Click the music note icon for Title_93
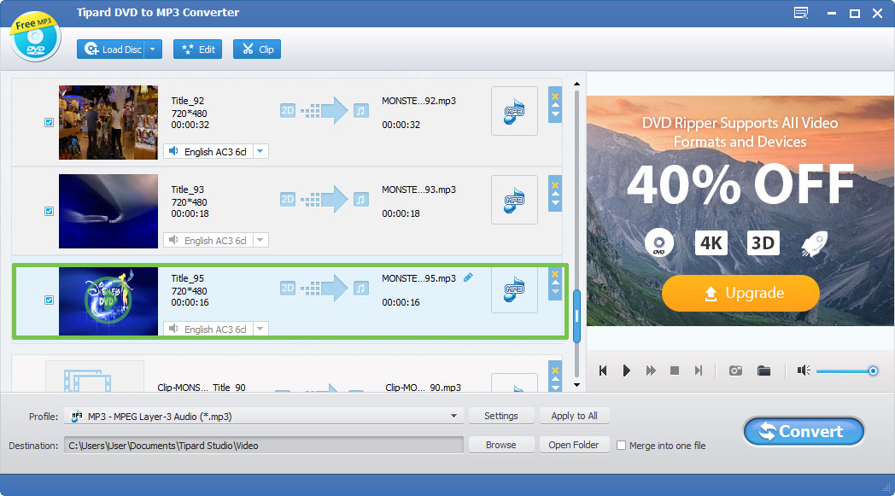This screenshot has width=895, height=496. pos(360,199)
